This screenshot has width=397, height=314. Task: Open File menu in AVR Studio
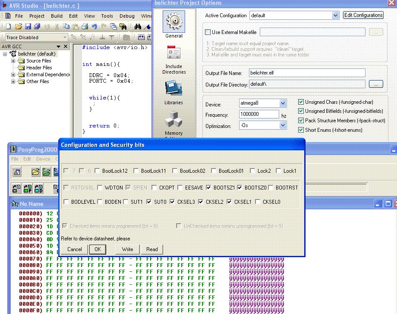click(x=19, y=16)
